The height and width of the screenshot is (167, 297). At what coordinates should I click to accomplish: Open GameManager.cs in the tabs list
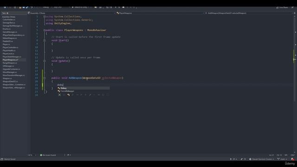[10, 32]
